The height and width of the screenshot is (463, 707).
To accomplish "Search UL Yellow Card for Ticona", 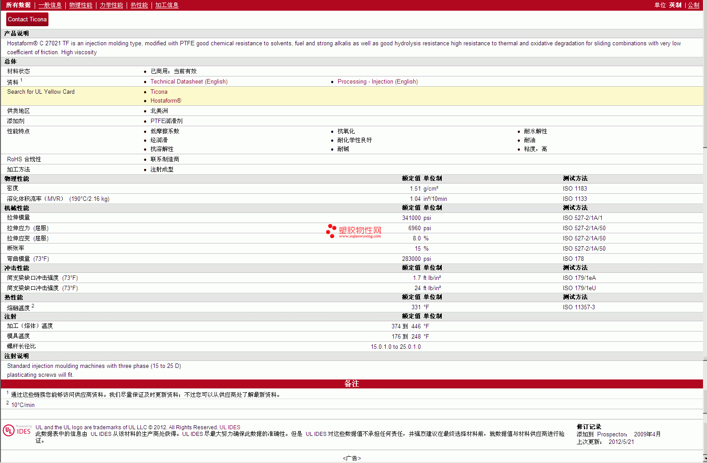I will tap(159, 92).
